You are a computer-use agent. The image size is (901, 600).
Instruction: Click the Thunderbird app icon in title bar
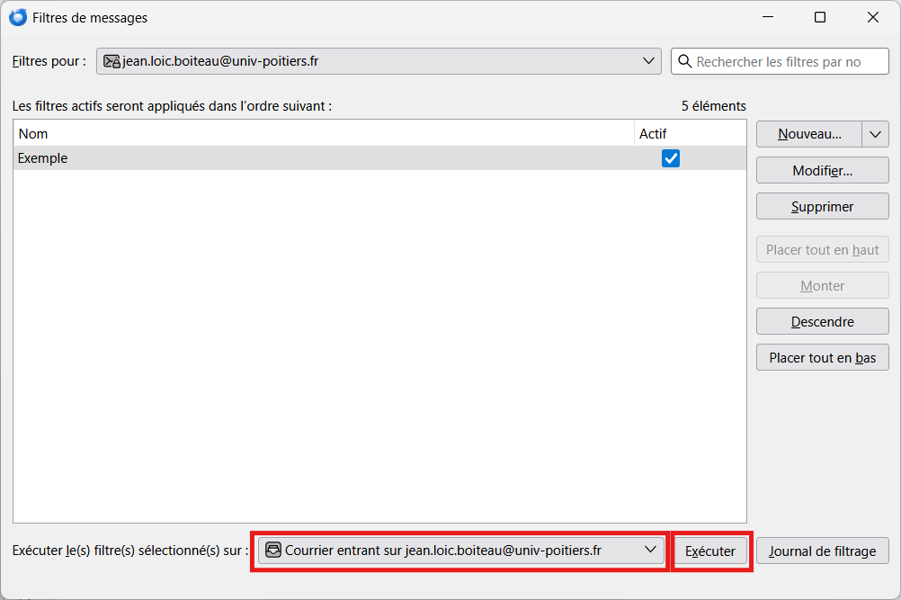[x=17, y=17]
